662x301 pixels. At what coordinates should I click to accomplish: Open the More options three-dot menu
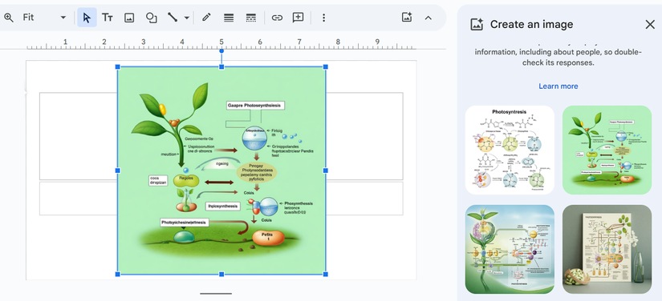coord(324,18)
